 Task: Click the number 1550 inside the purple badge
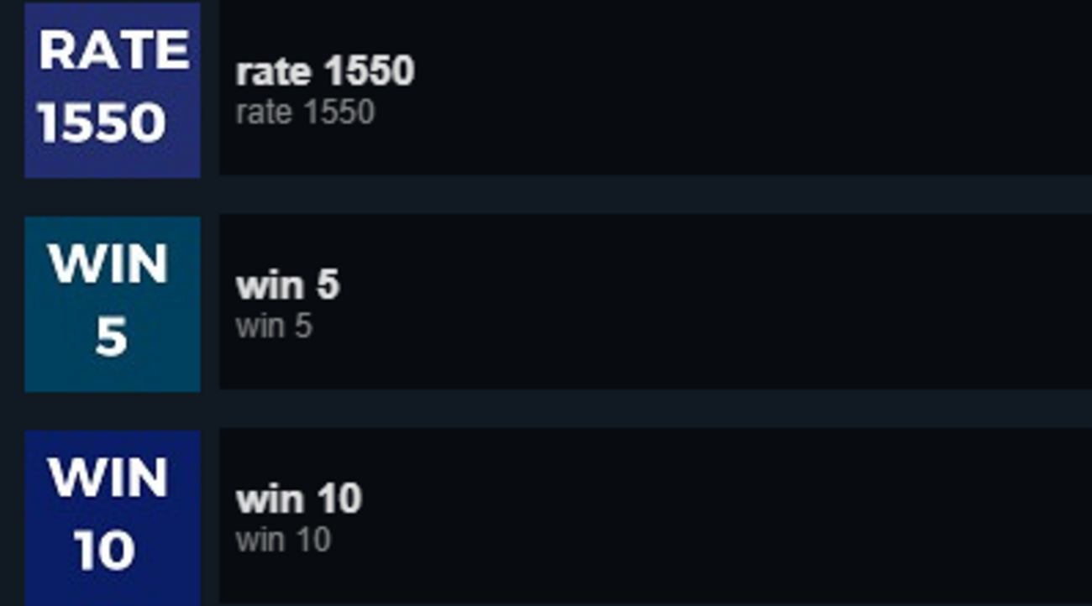point(102,123)
